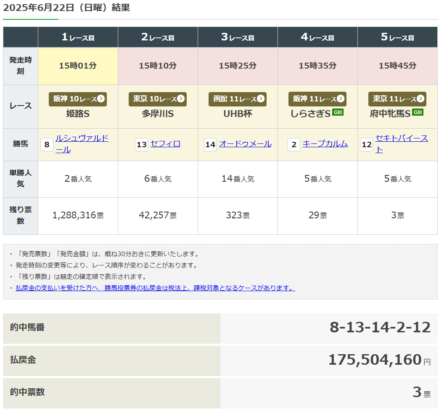439x411 pixels.
Task: Click 3票 in the 残り票数 row
Action: pyautogui.click(x=397, y=216)
